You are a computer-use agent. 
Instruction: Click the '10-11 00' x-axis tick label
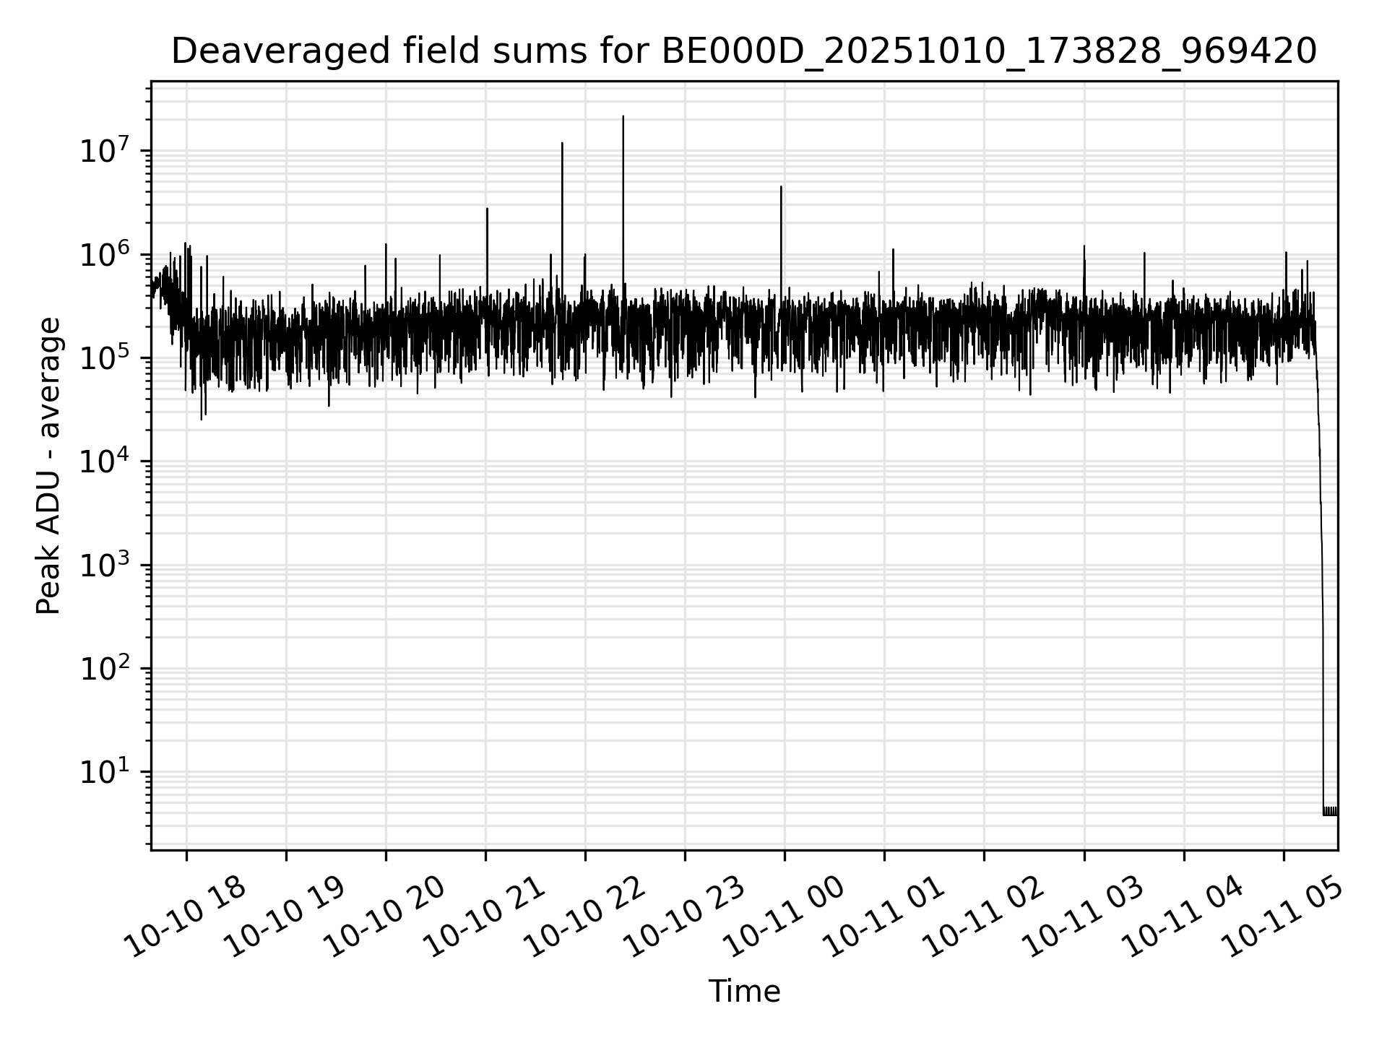tap(783, 917)
